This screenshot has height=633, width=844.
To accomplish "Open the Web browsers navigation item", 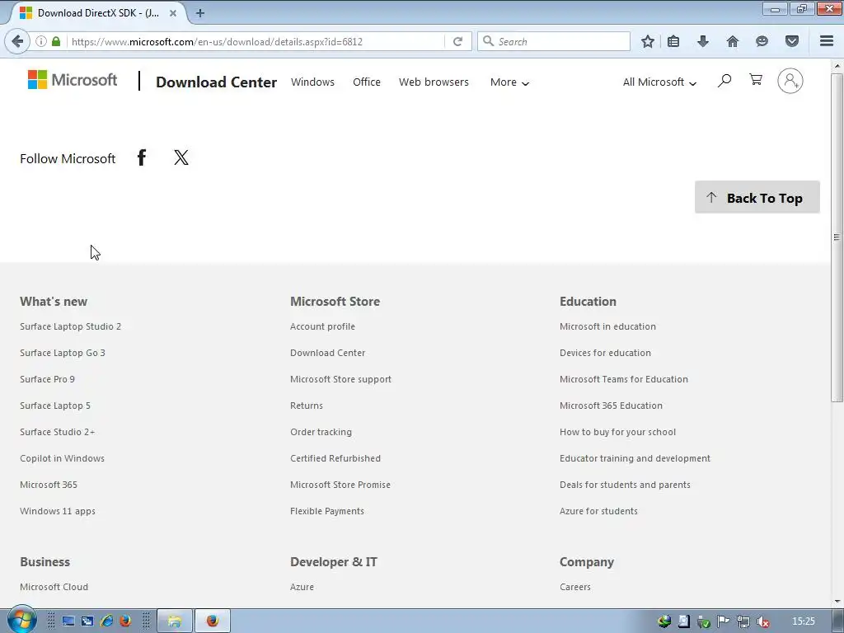I will [434, 82].
